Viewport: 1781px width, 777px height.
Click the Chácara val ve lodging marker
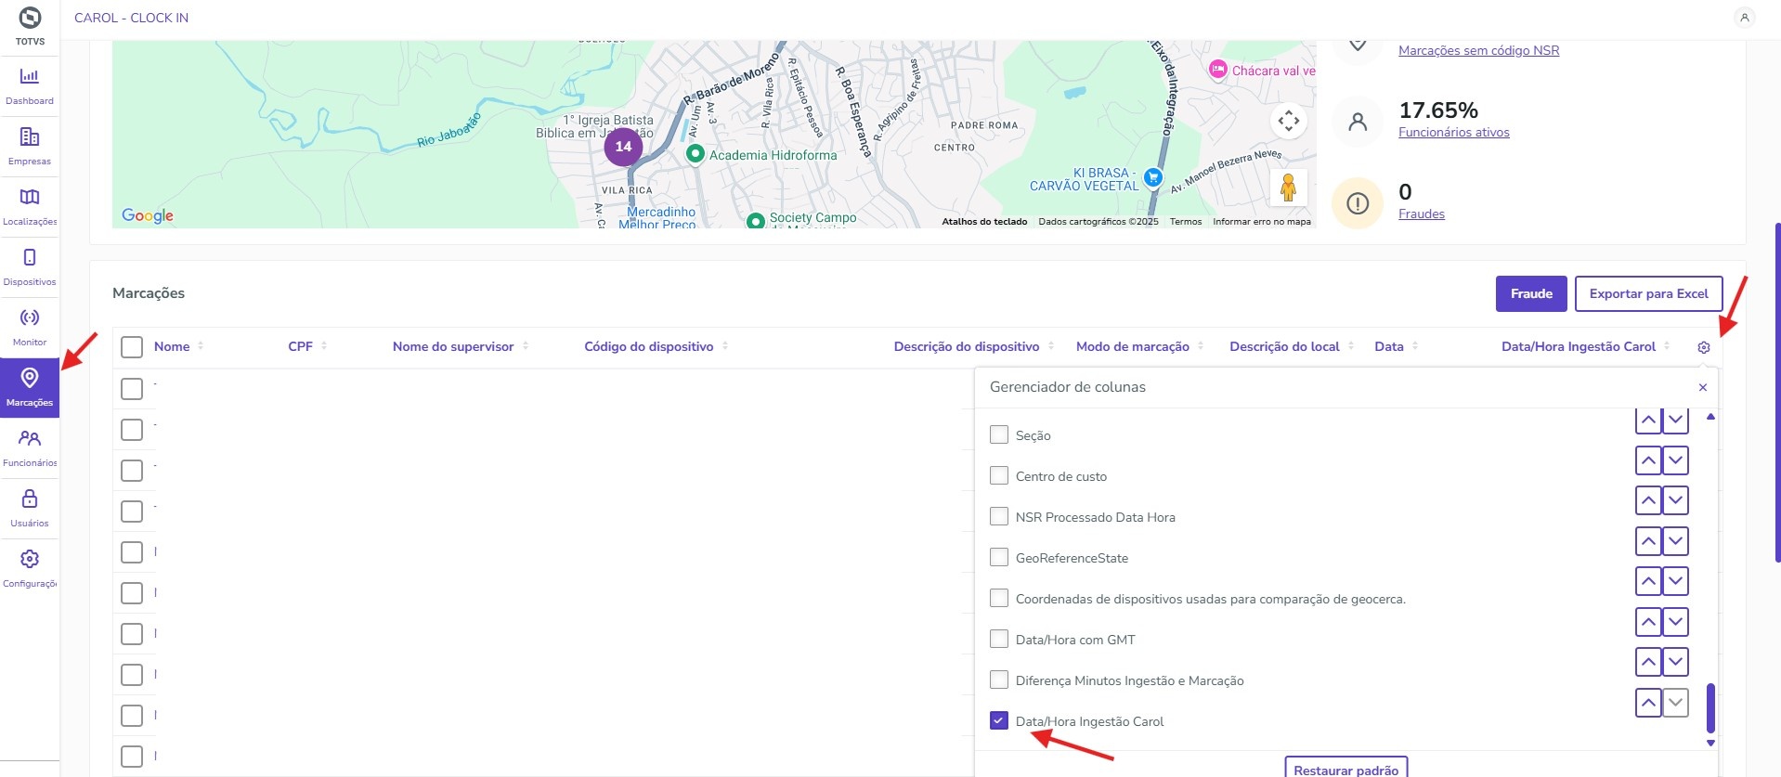[1217, 70]
